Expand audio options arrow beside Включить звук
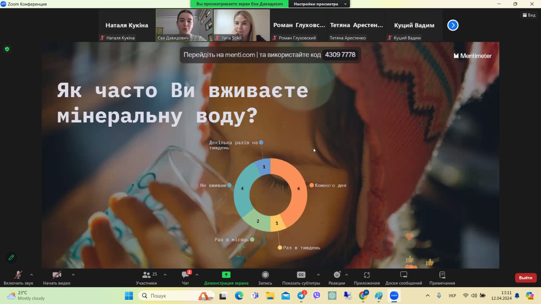The image size is (541, 304). click(31, 274)
